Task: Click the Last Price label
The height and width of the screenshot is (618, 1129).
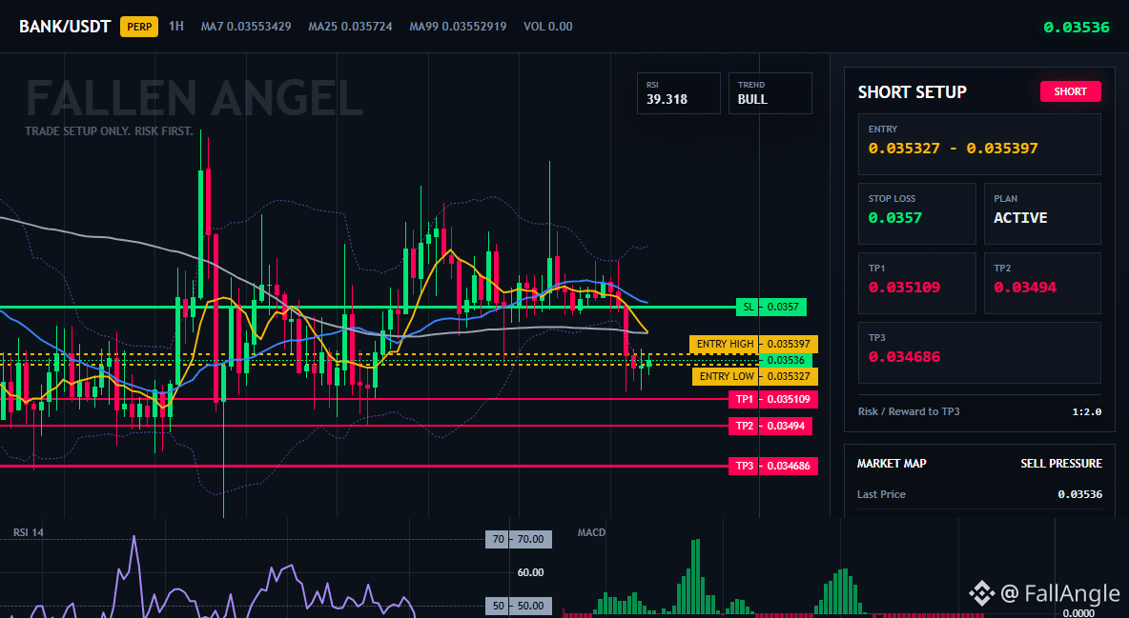Action: click(881, 494)
